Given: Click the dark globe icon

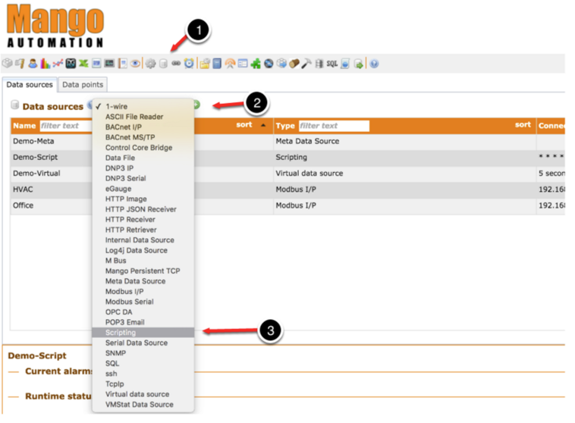Looking at the screenshot, I should click(269, 64).
